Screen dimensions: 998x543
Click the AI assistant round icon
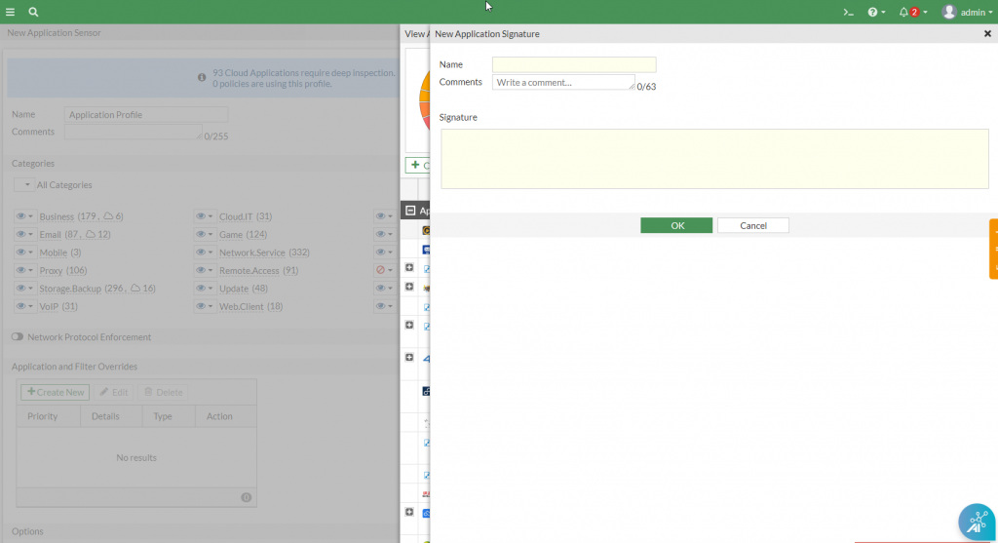click(976, 521)
